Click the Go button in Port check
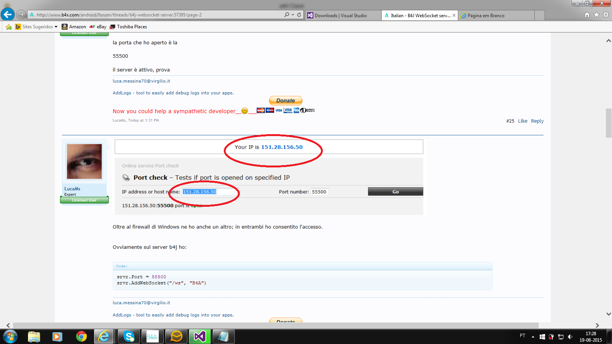This screenshot has height=344, width=612. [x=396, y=191]
